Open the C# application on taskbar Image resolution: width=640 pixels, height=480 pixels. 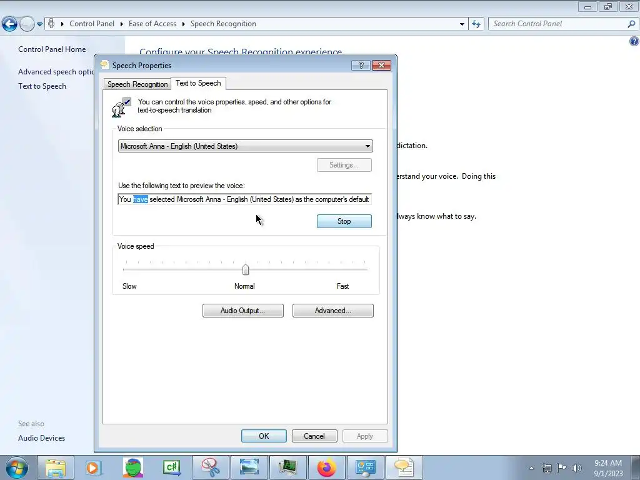click(x=172, y=467)
